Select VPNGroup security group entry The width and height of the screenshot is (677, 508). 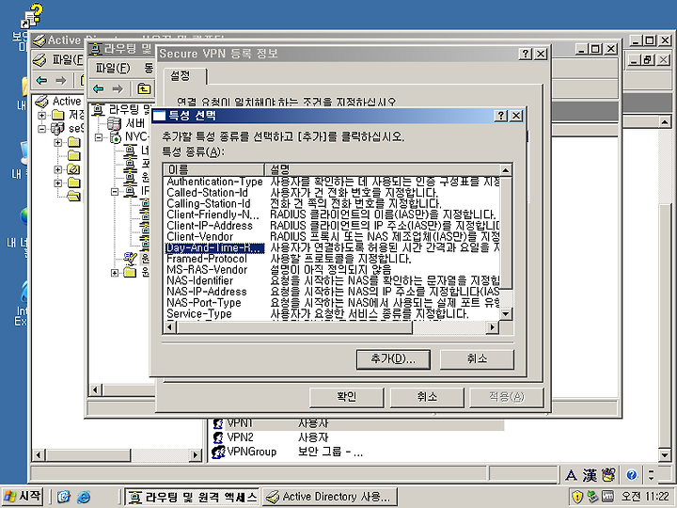click(x=252, y=452)
